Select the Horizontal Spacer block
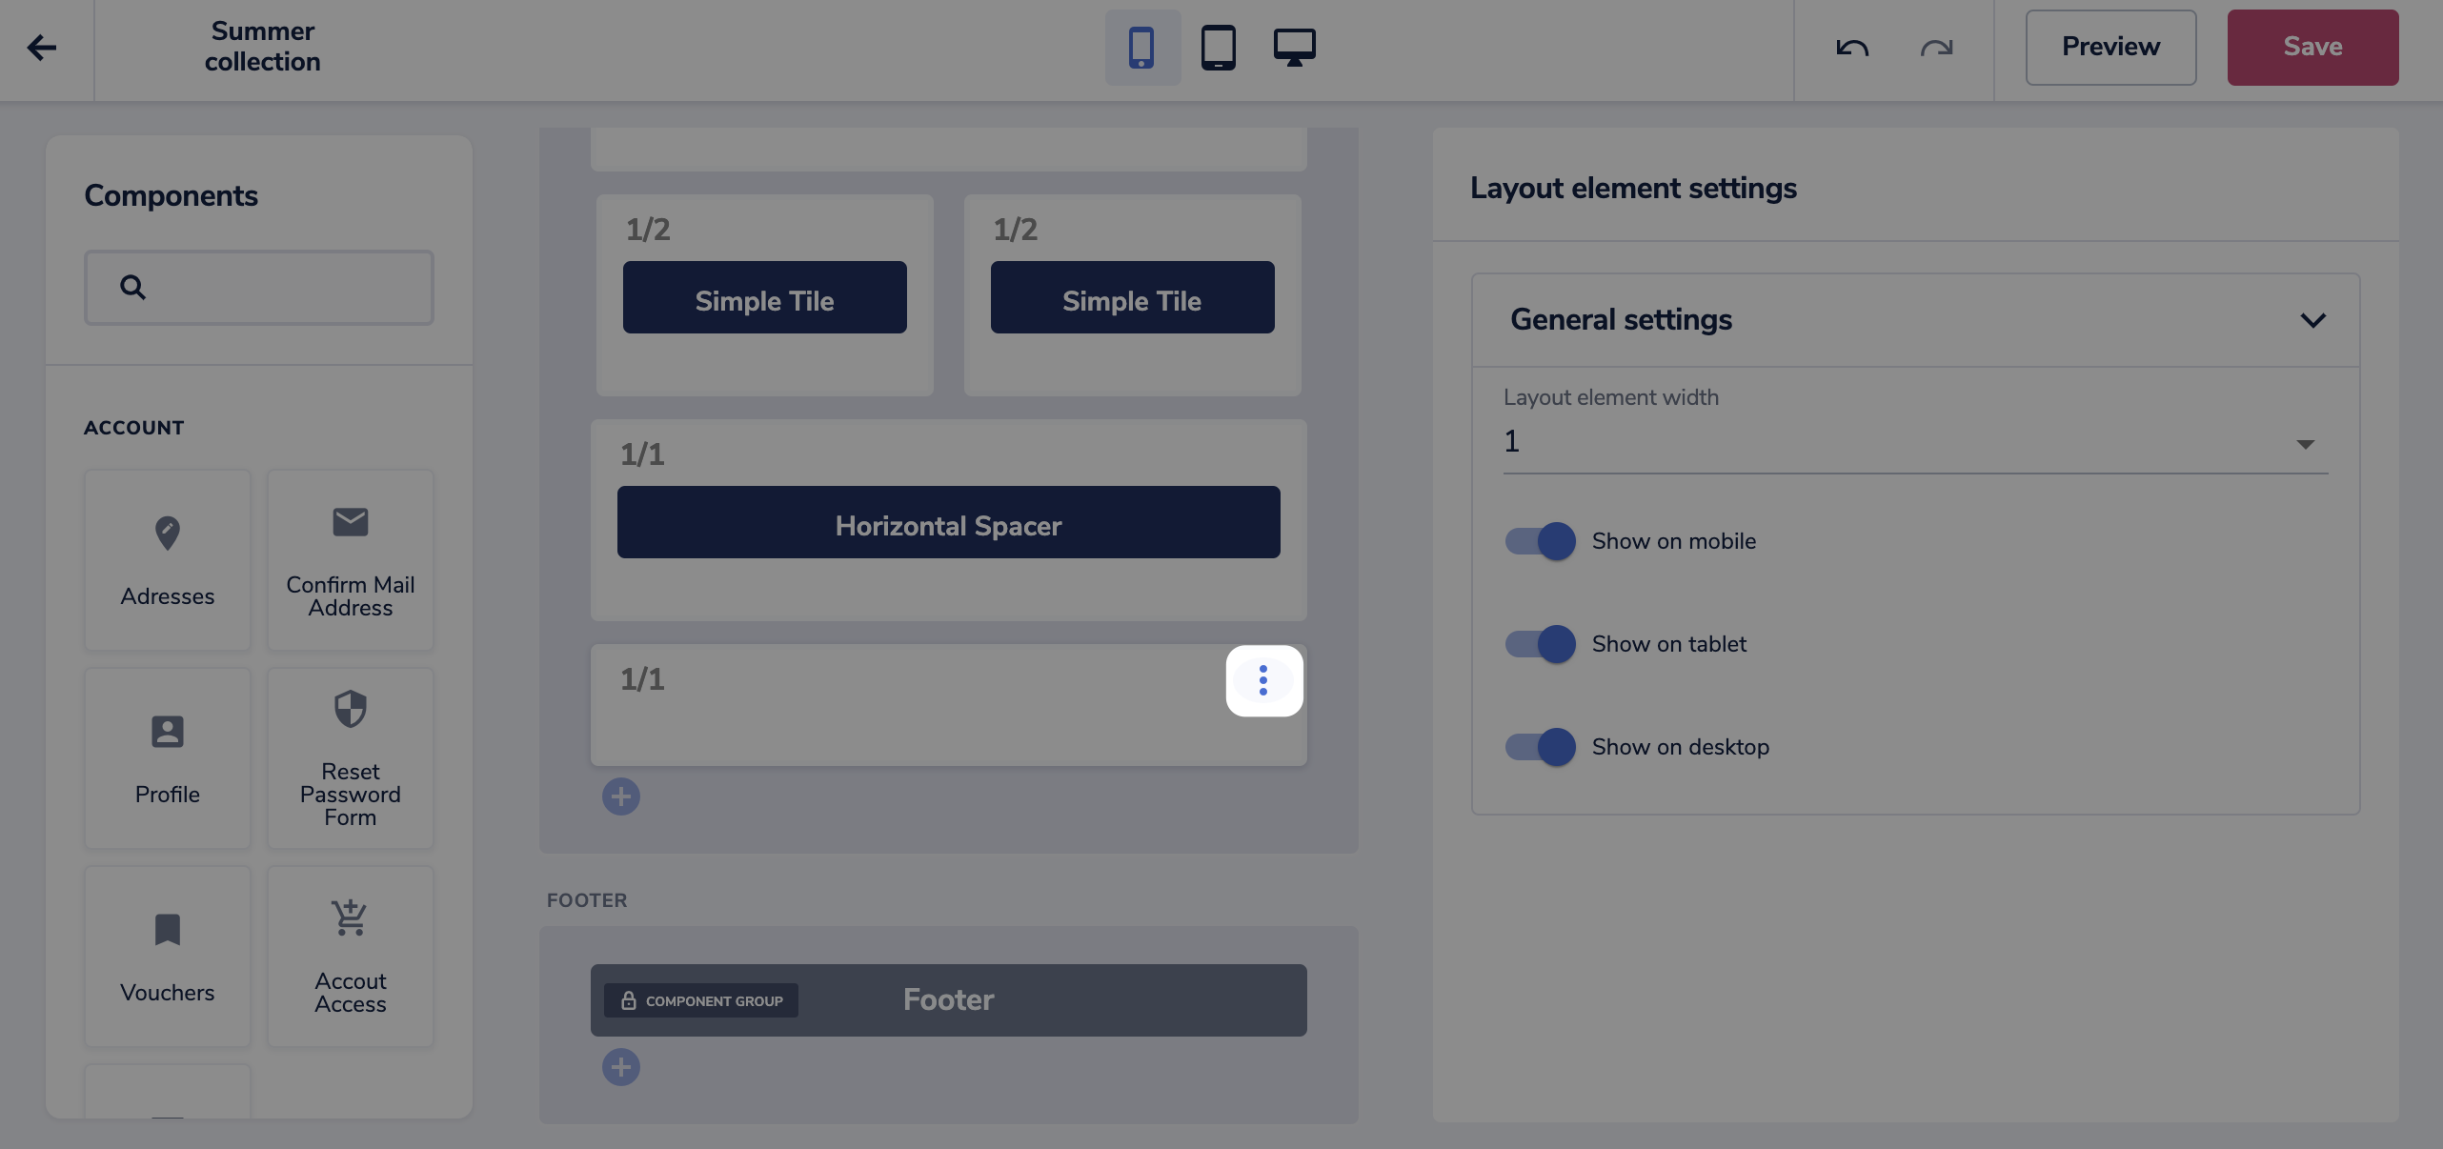The image size is (2443, 1149). tap(949, 522)
